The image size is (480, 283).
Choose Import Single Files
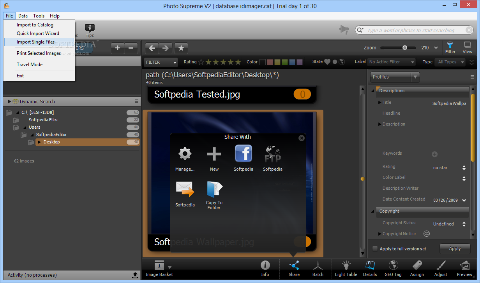coord(39,42)
